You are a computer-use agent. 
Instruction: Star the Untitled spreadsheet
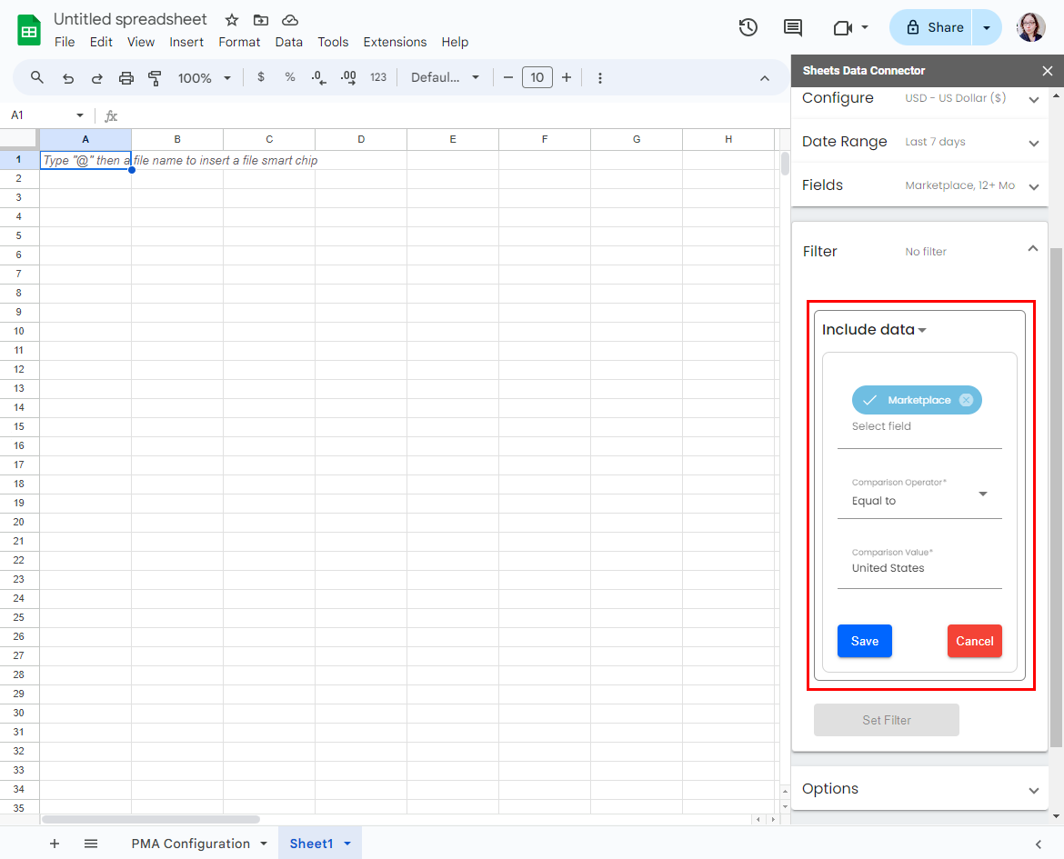click(x=232, y=20)
